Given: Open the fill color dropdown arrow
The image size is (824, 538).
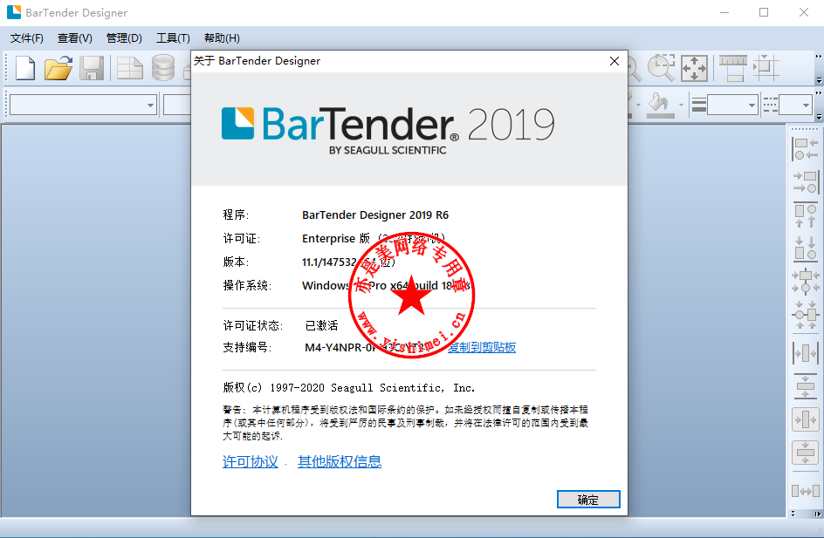Looking at the screenshot, I should pos(681,105).
